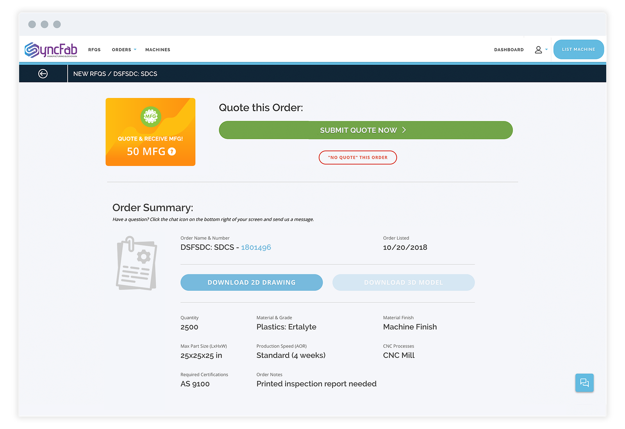625x429 pixels.
Task: Choose "No Quote" This Order
Action: [358, 157]
